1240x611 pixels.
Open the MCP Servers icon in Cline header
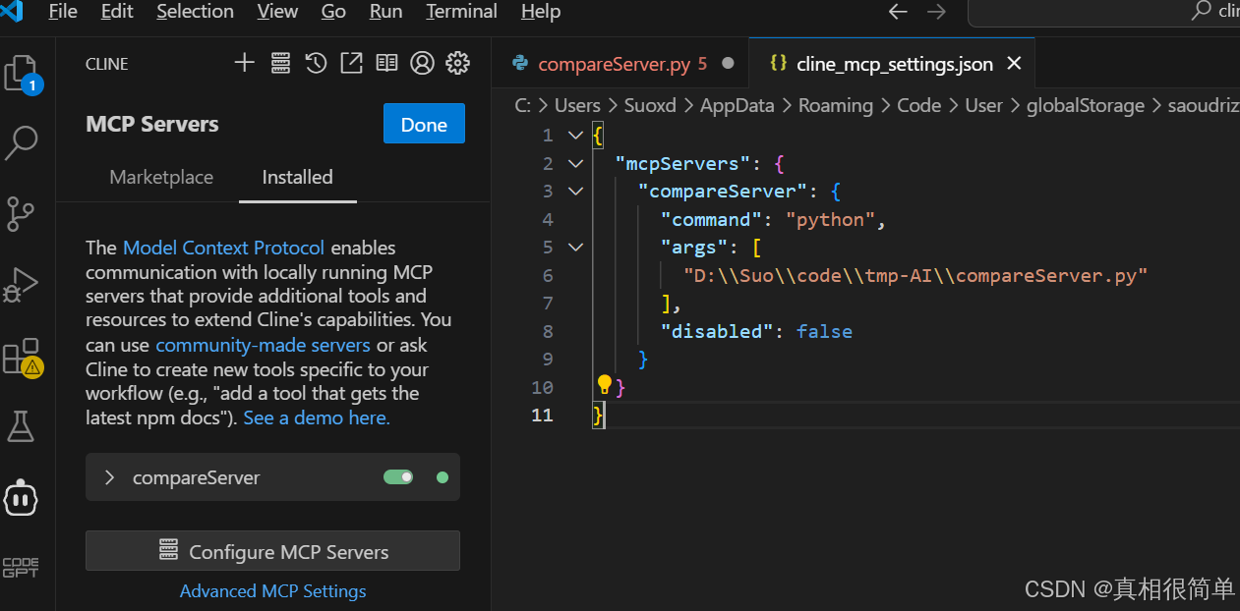point(280,63)
